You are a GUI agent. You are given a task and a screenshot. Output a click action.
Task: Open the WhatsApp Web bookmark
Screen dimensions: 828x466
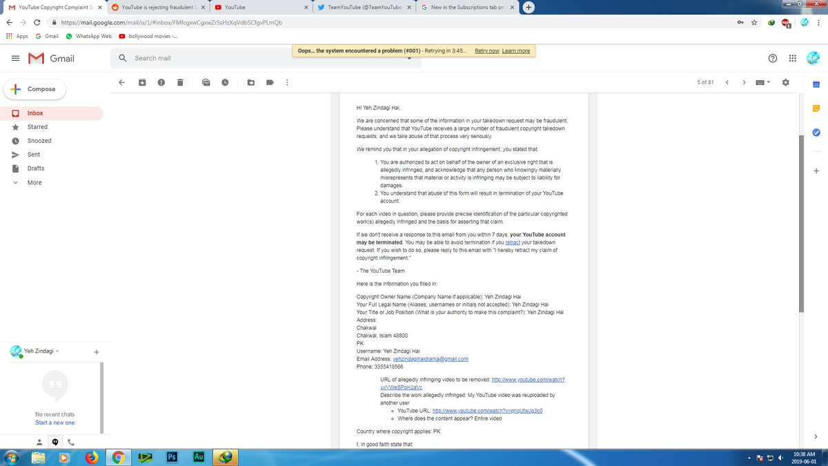point(89,36)
